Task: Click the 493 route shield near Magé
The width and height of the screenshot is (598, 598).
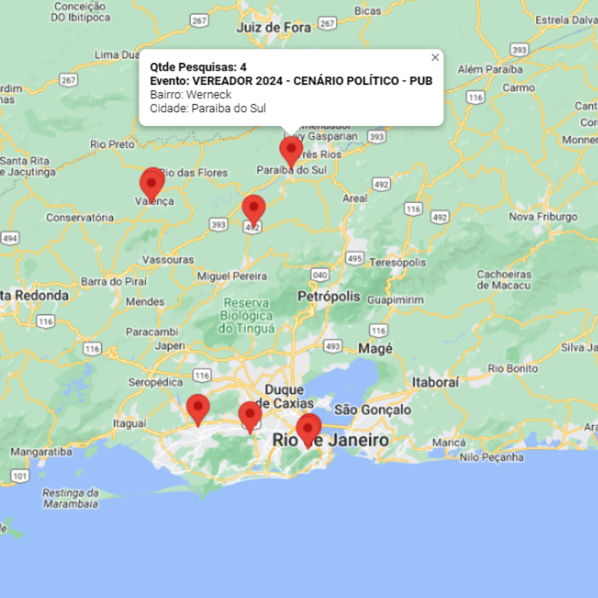Action: tap(333, 347)
